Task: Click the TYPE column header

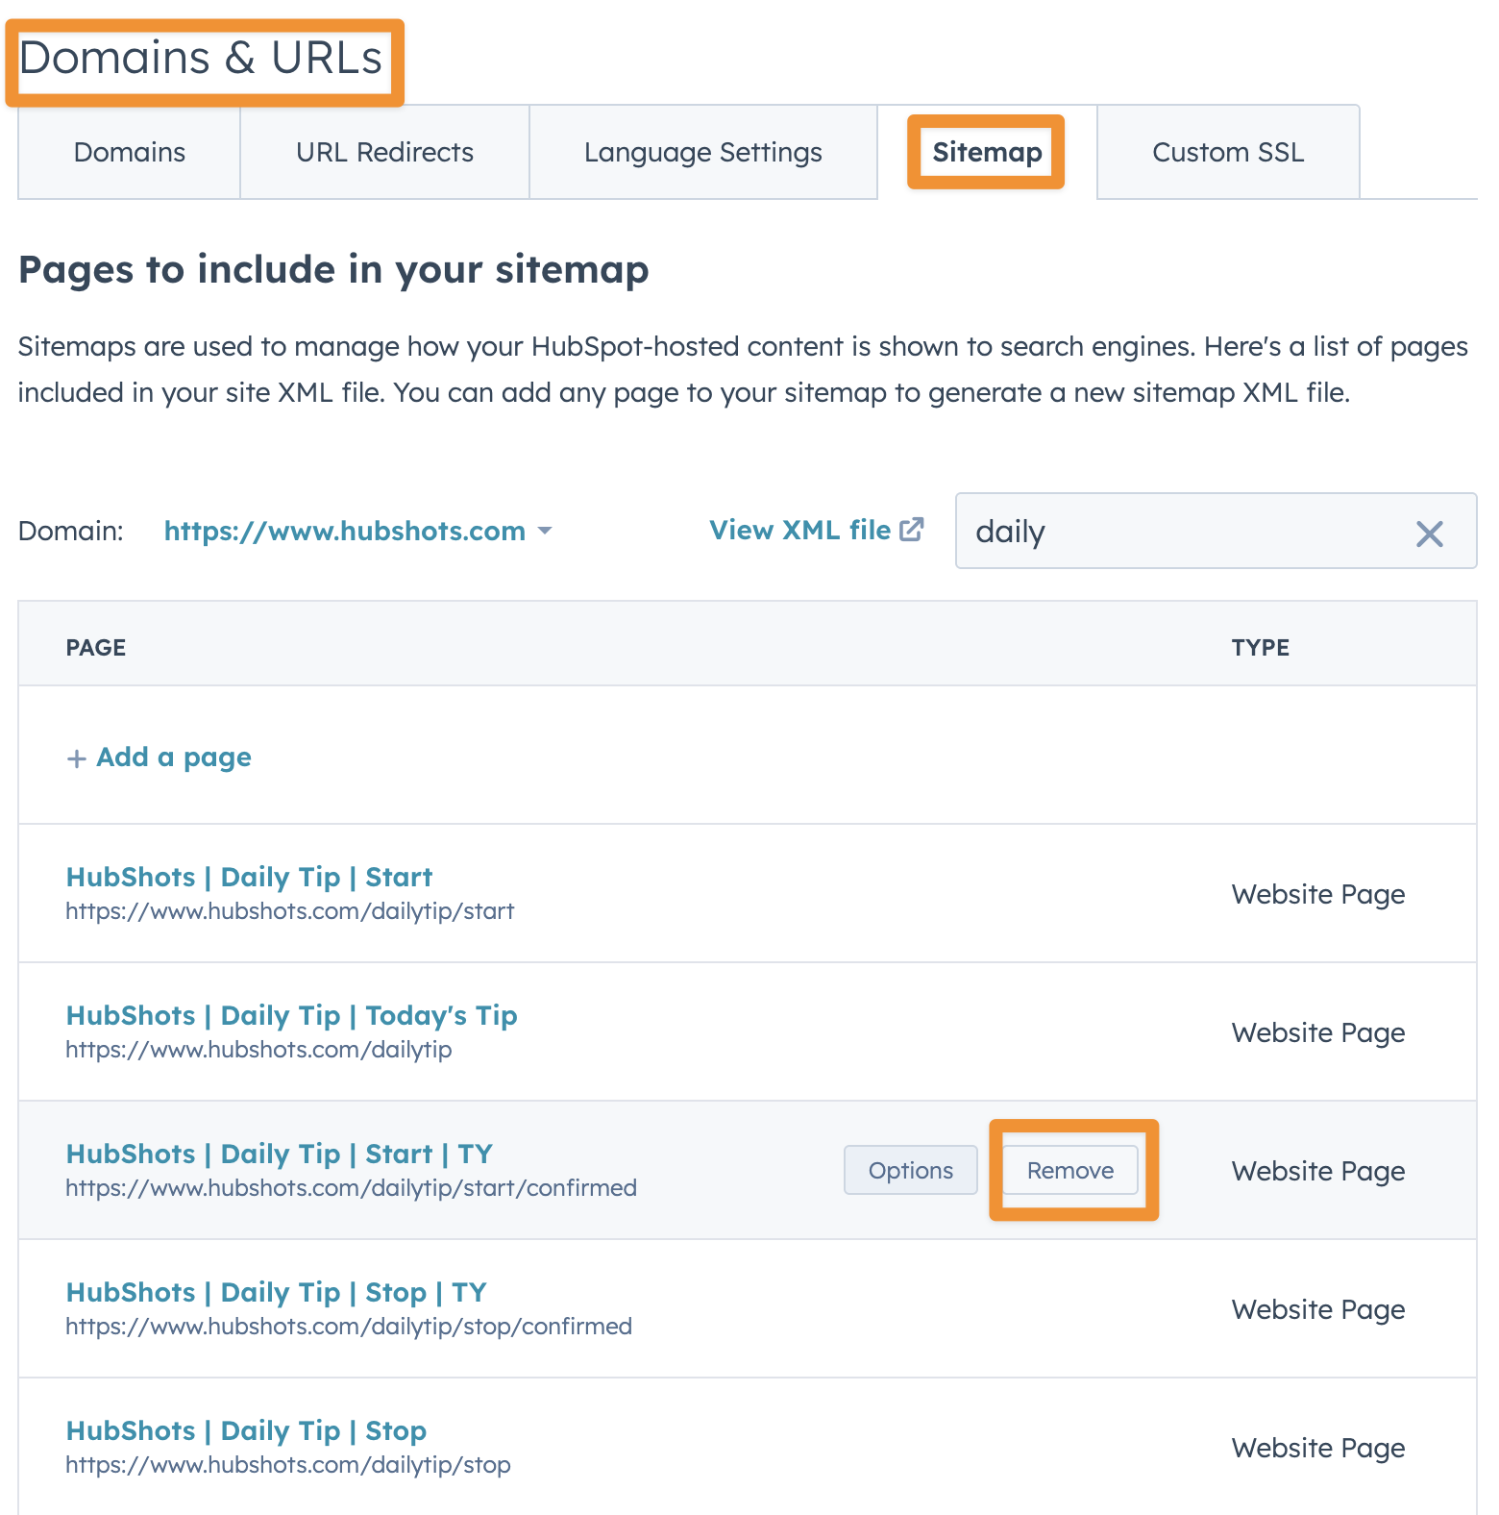Action: [x=1260, y=648]
